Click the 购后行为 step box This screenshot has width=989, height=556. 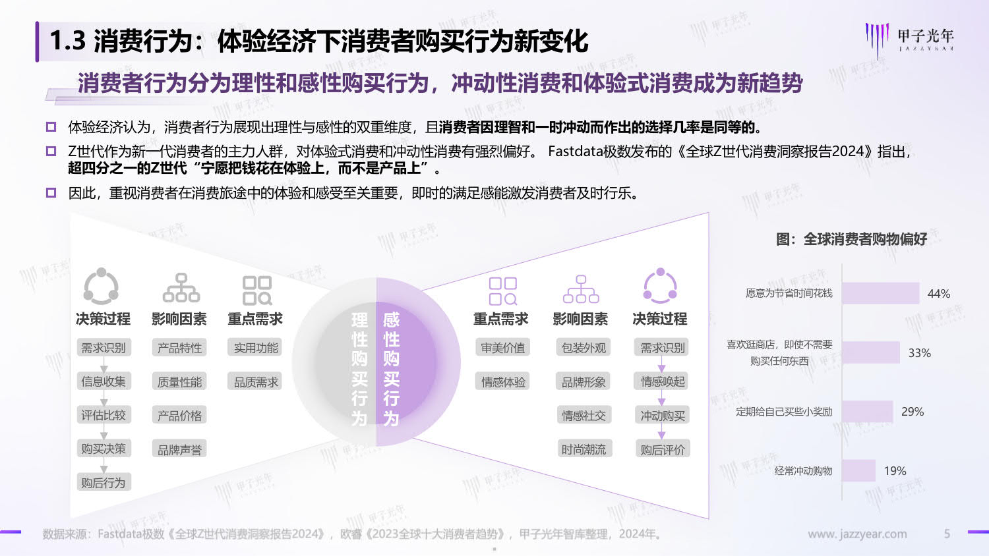pos(104,483)
